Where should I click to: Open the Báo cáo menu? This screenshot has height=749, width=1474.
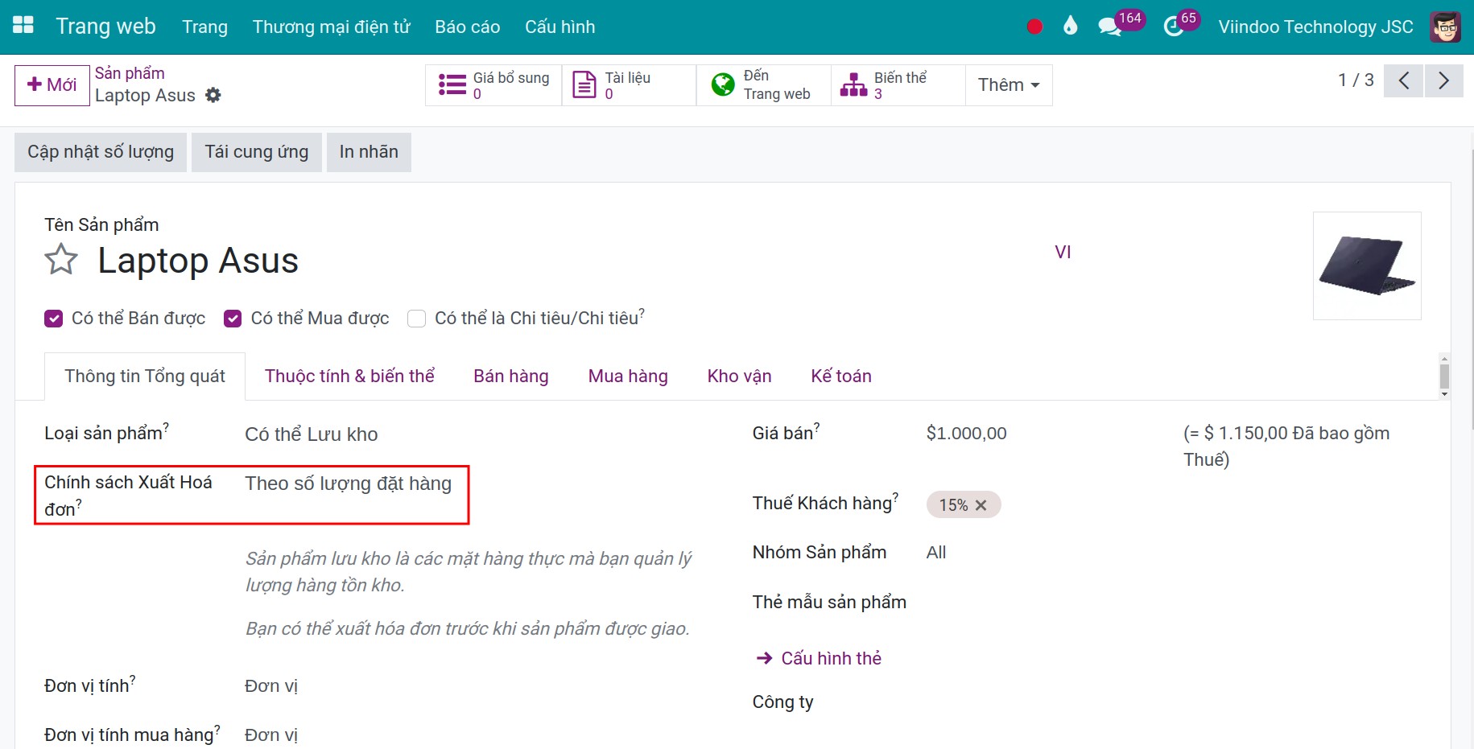468,27
